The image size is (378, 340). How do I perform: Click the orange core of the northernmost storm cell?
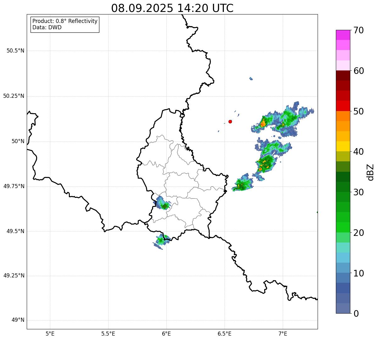coord(263,123)
